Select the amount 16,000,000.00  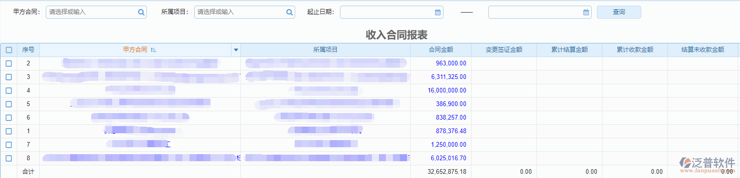tap(447, 91)
